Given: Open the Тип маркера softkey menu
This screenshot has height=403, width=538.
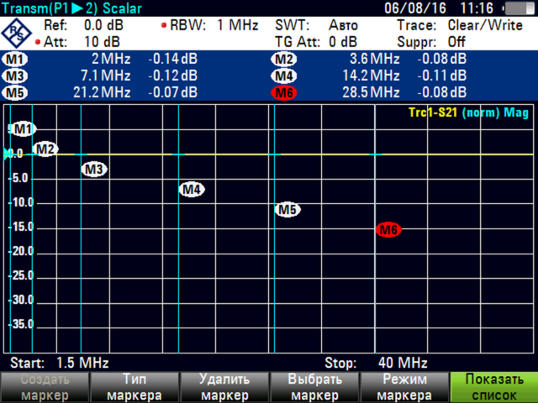Looking at the screenshot, I should click(134, 387).
